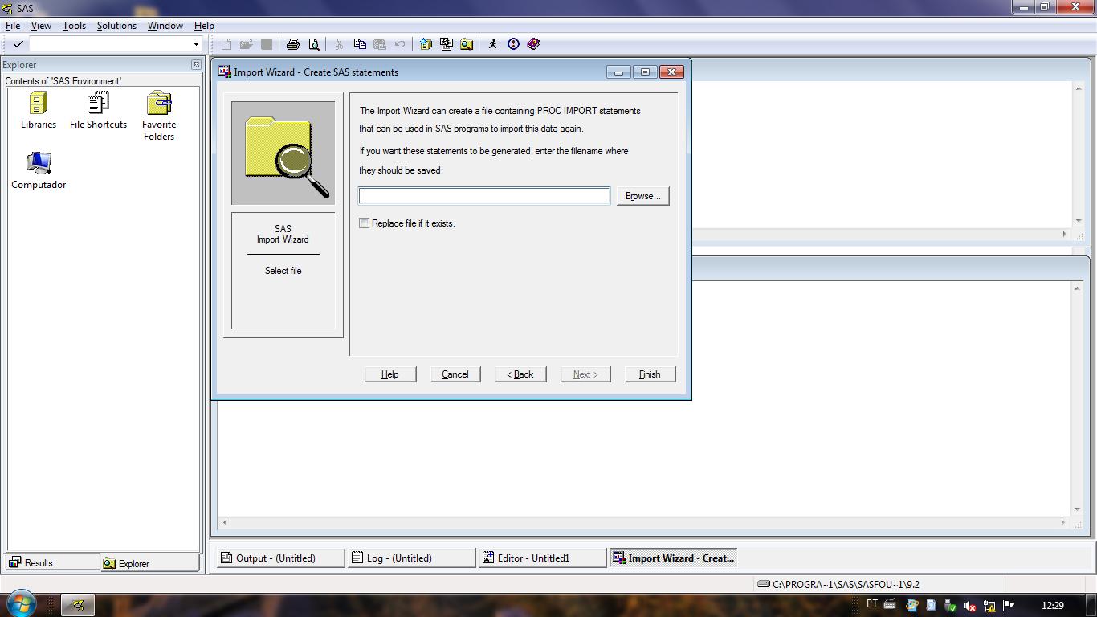Open the command box dropdown arrow

pyautogui.click(x=196, y=44)
